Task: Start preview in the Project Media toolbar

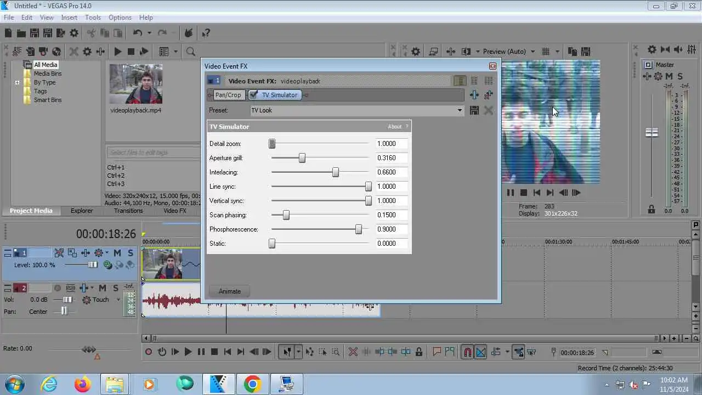Action: tap(117, 52)
